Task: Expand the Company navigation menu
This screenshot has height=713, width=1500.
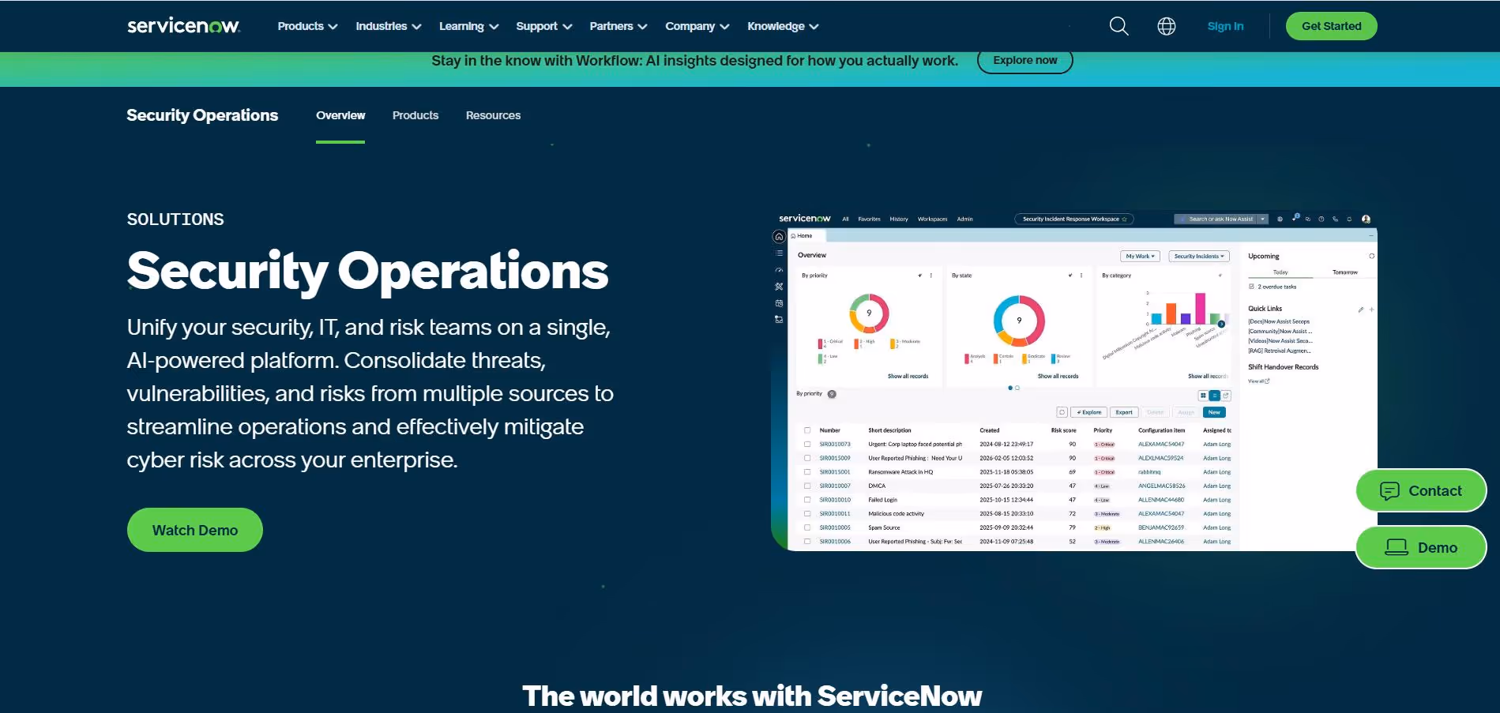Action: coord(697,26)
